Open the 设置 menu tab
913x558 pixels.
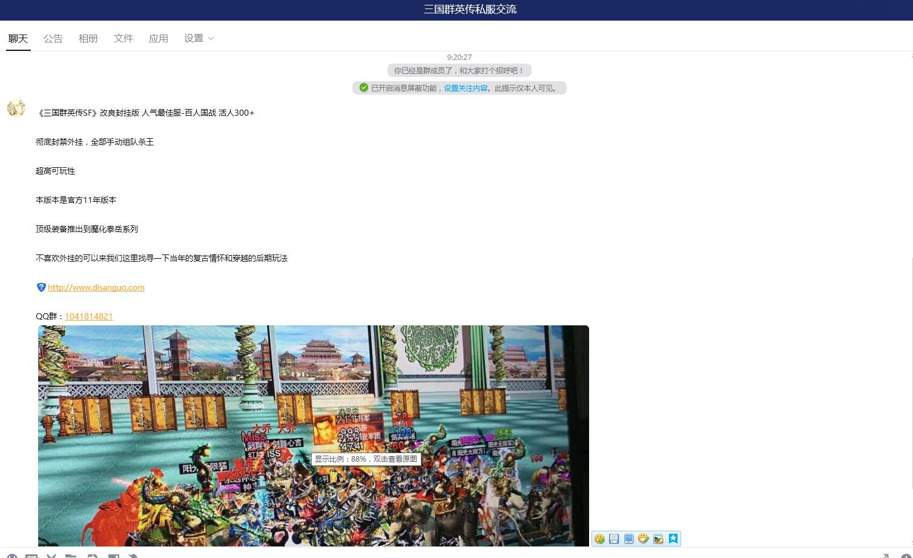coord(194,38)
